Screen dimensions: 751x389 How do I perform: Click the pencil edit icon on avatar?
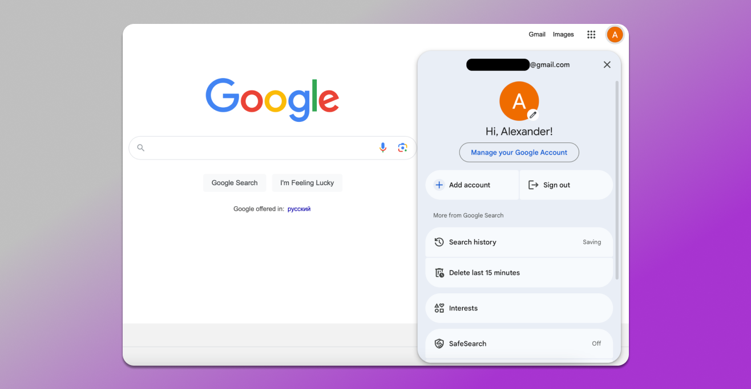[x=533, y=114]
